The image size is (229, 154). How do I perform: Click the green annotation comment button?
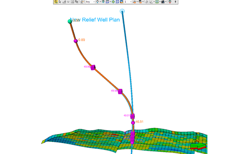point(157,2)
